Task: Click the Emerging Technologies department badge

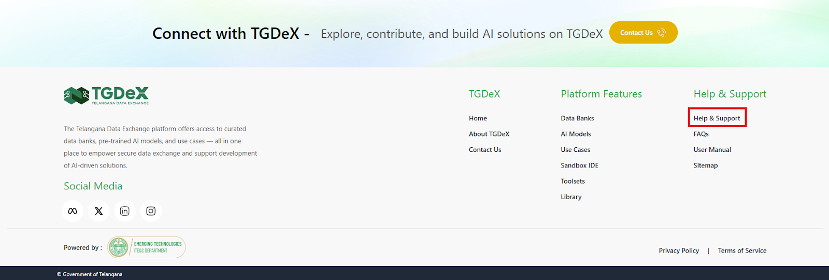Action: click(x=147, y=247)
